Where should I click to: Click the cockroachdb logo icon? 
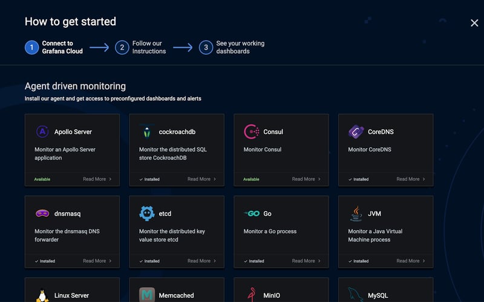(x=147, y=132)
